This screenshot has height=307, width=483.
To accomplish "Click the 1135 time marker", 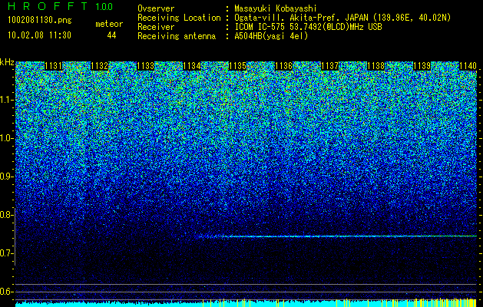I will (x=237, y=66).
